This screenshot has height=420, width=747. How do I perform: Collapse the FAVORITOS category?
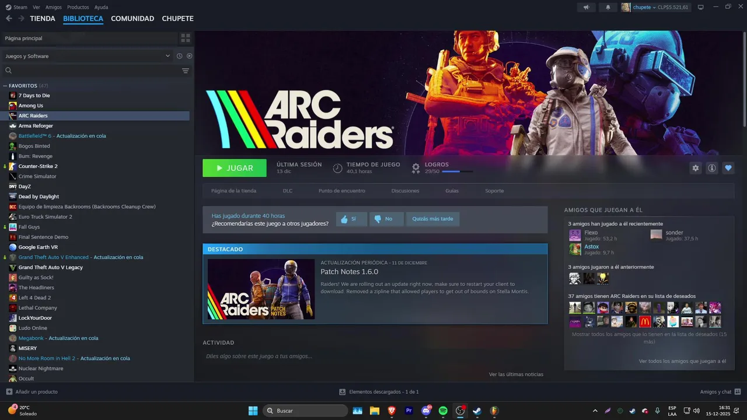click(5, 86)
